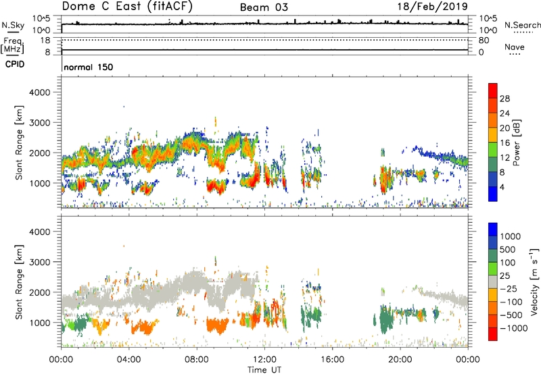Click the solid line sample under N.Sky
The image size is (541, 374).
(x=13, y=32)
